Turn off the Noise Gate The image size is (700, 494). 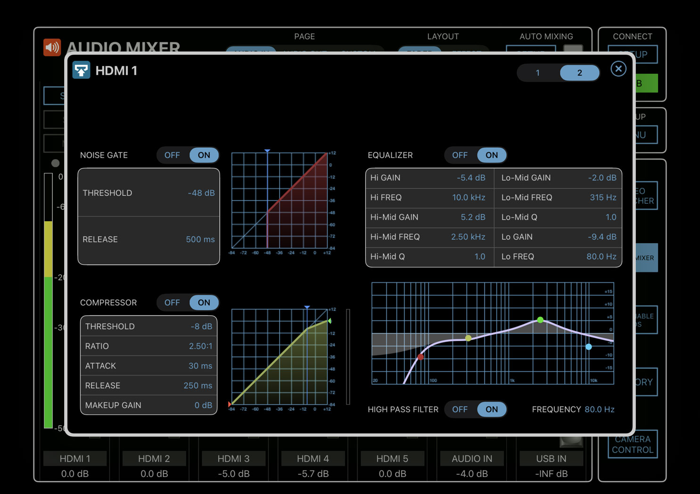coord(172,155)
